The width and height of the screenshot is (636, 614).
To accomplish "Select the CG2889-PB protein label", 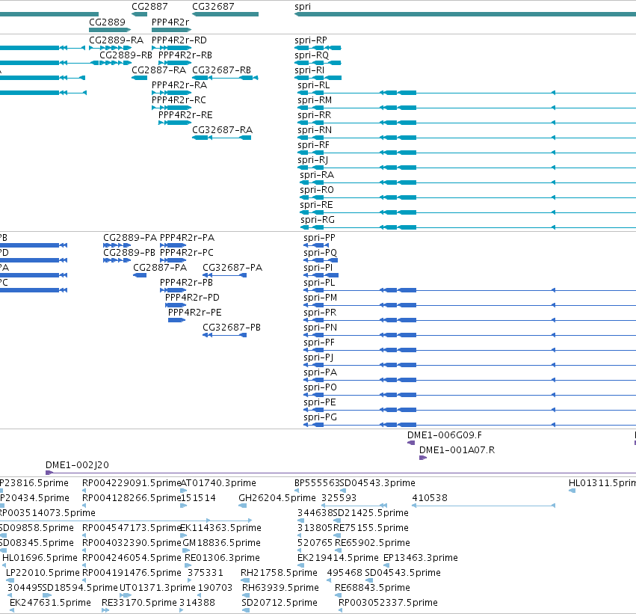I will tap(129, 253).
